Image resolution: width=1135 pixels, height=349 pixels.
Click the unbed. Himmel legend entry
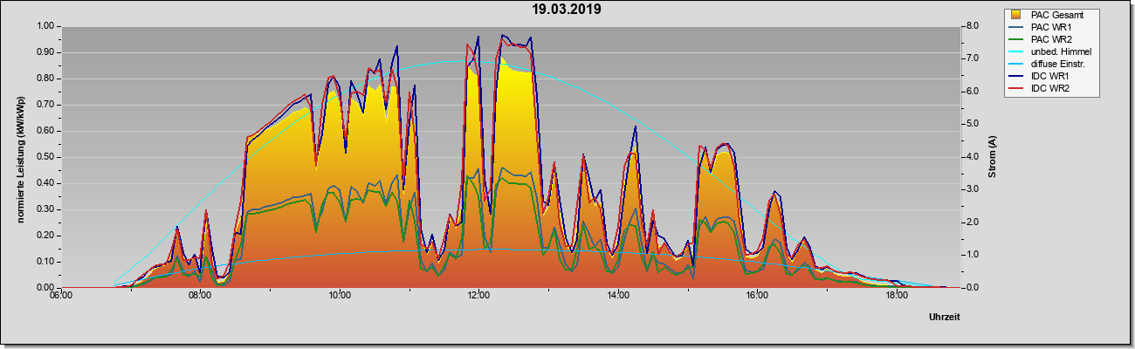click(1051, 51)
